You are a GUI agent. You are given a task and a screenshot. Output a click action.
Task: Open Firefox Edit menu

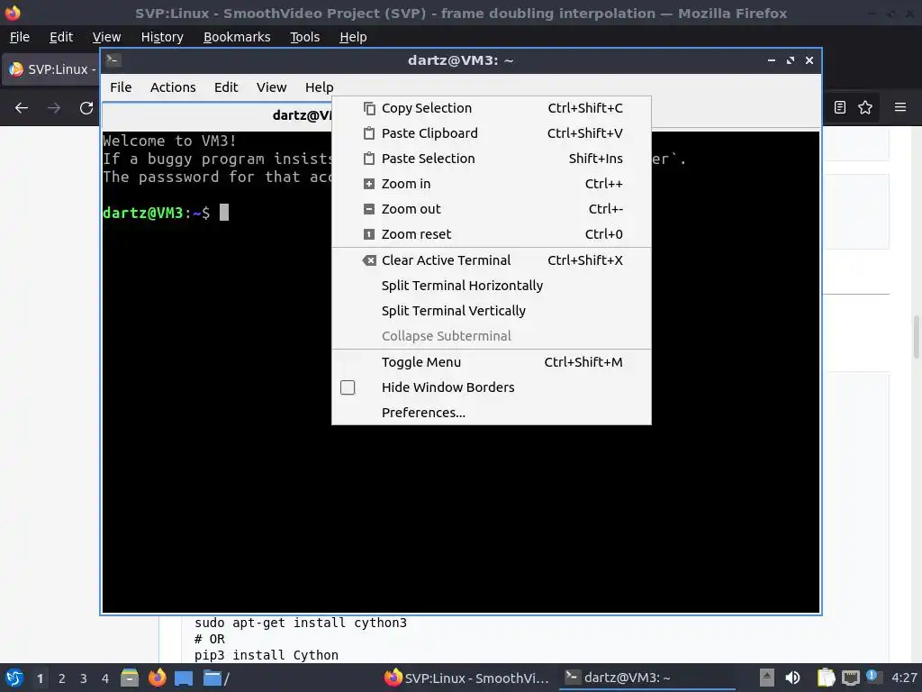click(61, 37)
